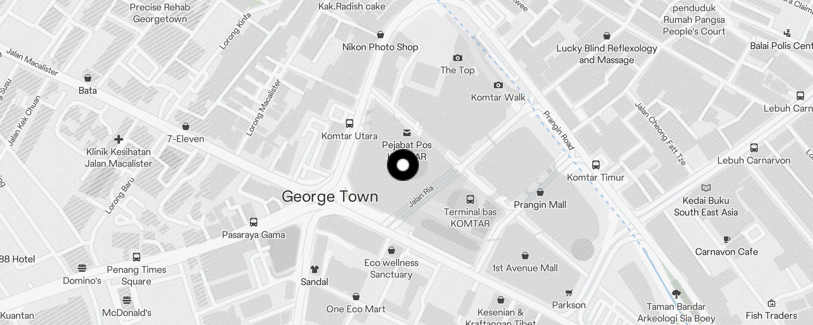The height and width of the screenshot is (325, 813).
Task: Click The Top camera icon
Action: click(x=458, y=58)
